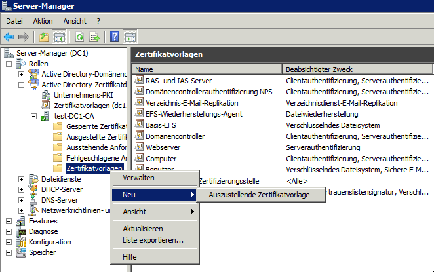This screenshot has height=272, width=434.
Task: Collapse the test-DC1-CA node
Action: [x=34, y=116]
